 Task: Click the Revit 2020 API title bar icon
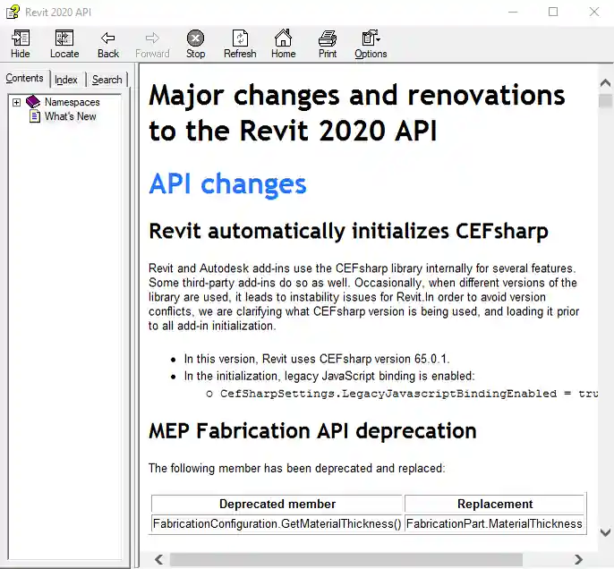[x=13, y=12]
